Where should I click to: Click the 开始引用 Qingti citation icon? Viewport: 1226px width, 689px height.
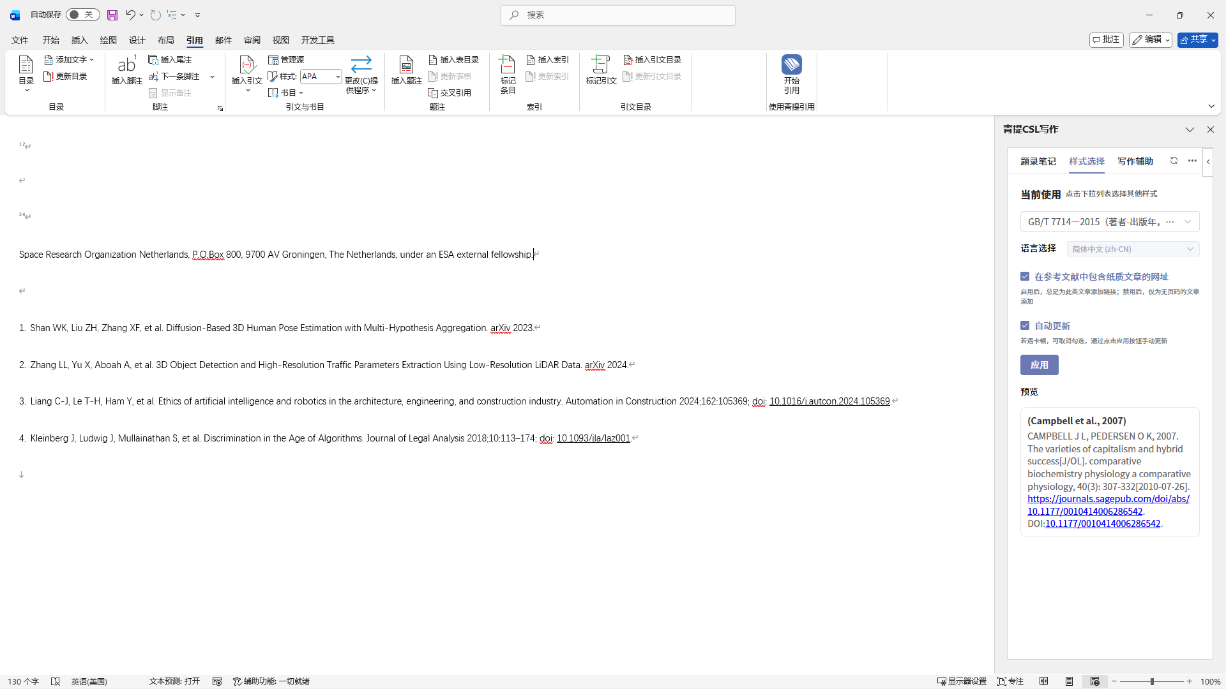click(x=791, y=64)
